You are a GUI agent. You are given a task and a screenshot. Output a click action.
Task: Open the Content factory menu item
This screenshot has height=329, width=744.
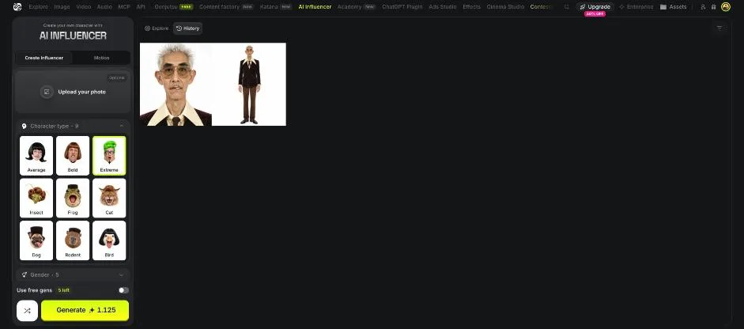pyautogui.click(x=226, y=6)
